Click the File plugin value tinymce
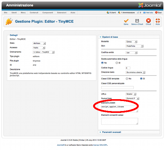This screenshot has width=165, height=150. point(37,61)
